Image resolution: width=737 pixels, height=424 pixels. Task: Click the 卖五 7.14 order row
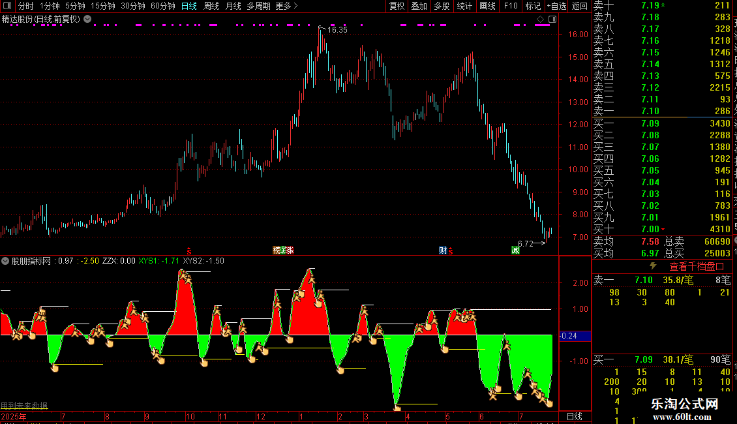pyautogui.click(x=662, y=64)
